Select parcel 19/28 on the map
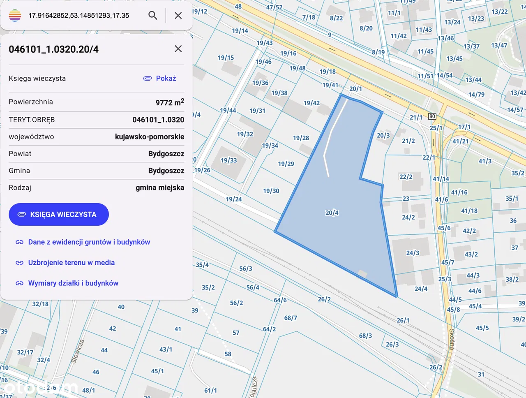 pos(301,138)
